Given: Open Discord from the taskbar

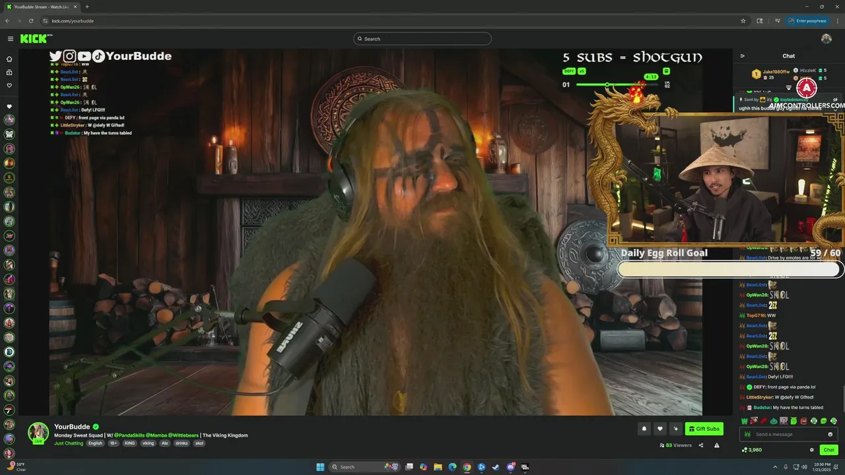Looking at the screenshot, I should click(x=510, y=467).
